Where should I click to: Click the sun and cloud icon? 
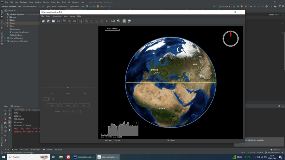coord(118,21)
